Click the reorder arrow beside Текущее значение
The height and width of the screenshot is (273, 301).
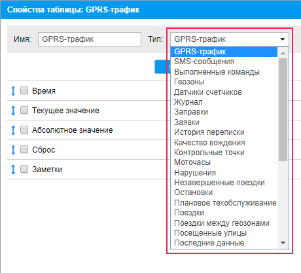point(13,111)
